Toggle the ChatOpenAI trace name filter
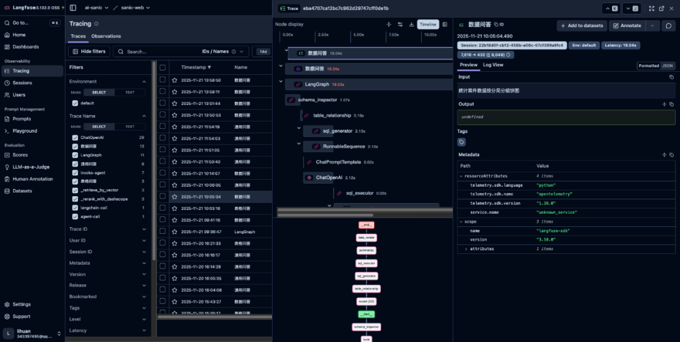The width and height of the screenshot is (680, 342). tap(75, 137)
